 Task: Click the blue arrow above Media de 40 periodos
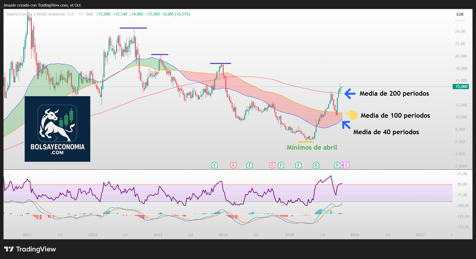346,125
